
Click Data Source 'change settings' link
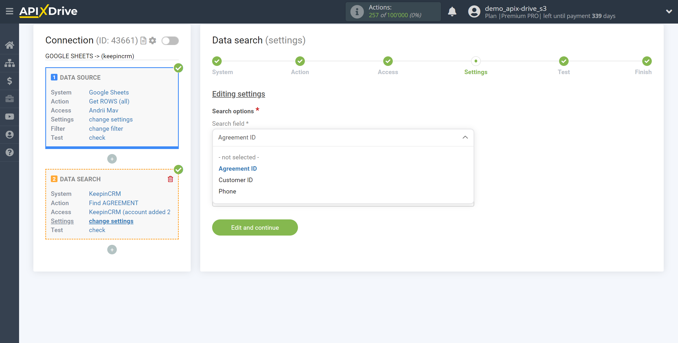click(x=111, y=119)
